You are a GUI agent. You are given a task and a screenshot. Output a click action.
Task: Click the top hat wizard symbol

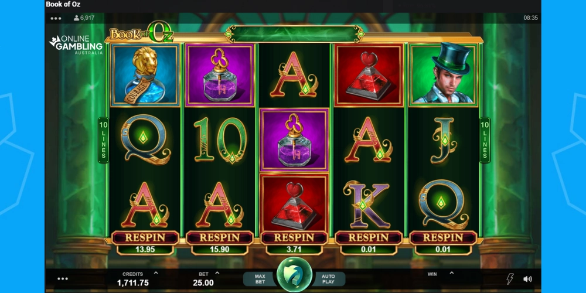[443, 74]
